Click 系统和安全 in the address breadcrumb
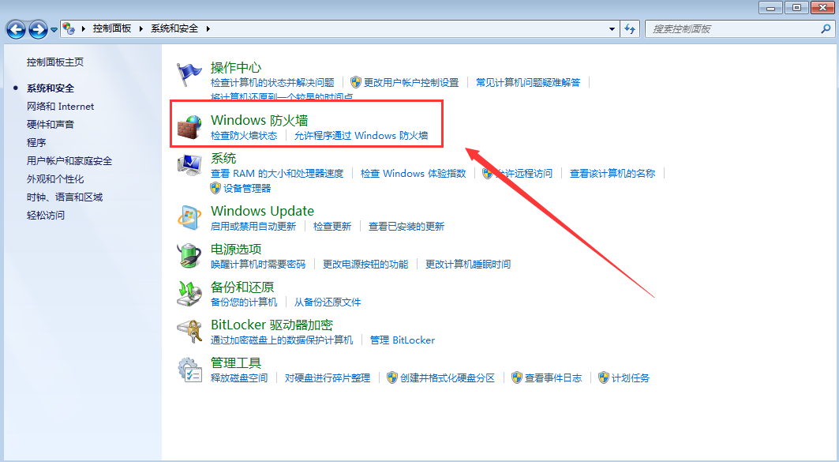This screenshot has height=462, width=839. 174,28
